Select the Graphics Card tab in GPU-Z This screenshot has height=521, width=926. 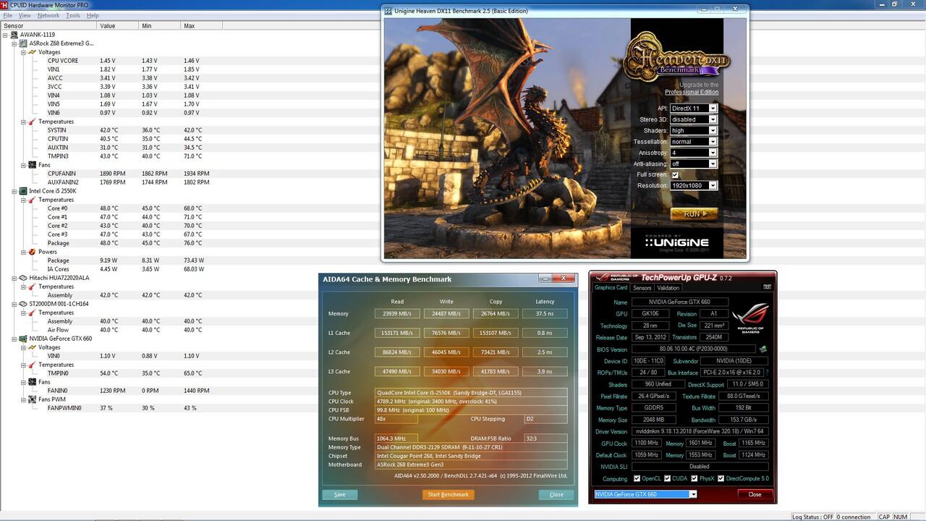[x=611, y=288]
